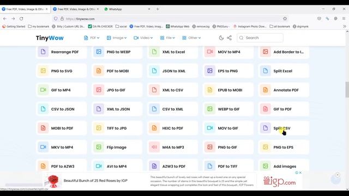Image resolution: width=349 pixels, height=196 pixels.
Task: Select the MOBI to PDF icon
Action: pyautogui.click(x=43, y=128)
